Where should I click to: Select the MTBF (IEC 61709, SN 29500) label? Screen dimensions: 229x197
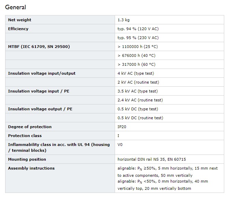click(x=39, y=47)
